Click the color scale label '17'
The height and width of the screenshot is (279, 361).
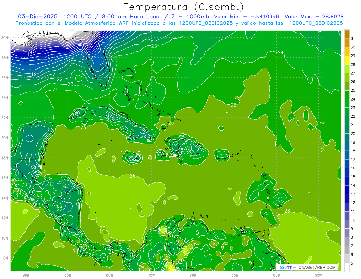pos(353,159)
